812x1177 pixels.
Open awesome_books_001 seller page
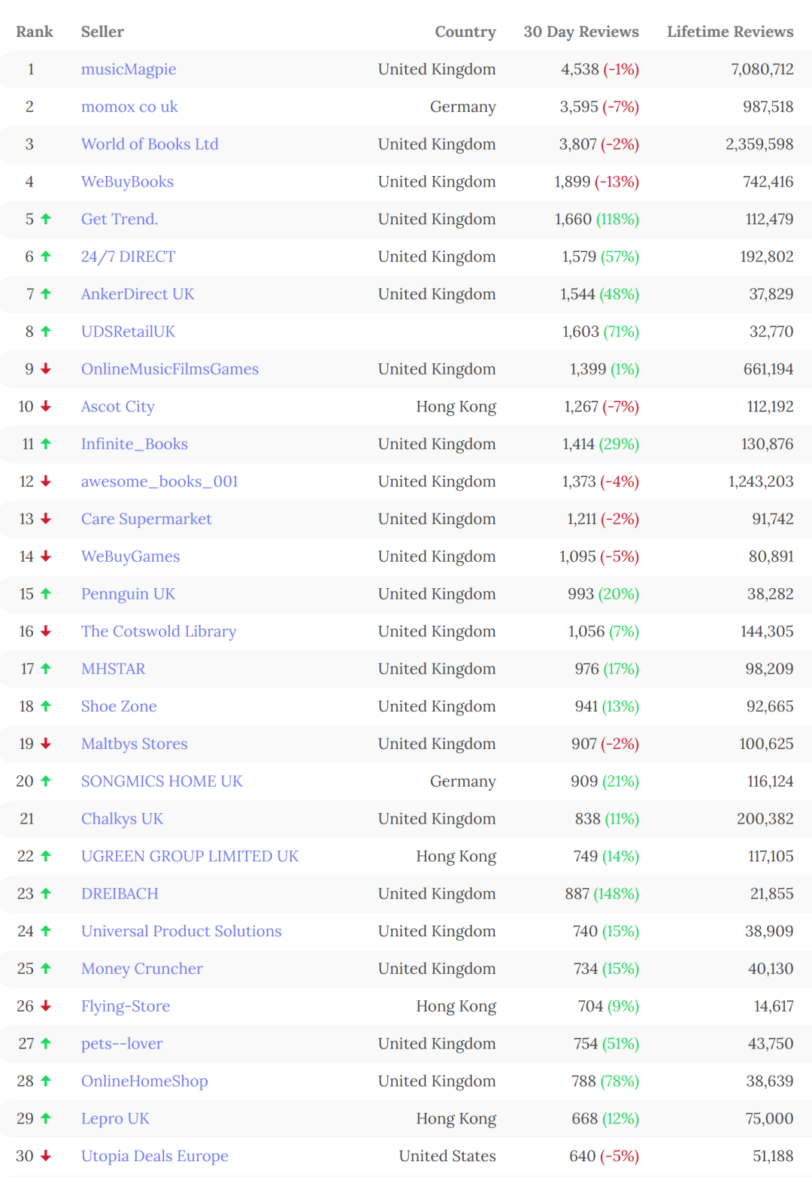(159, 482)
